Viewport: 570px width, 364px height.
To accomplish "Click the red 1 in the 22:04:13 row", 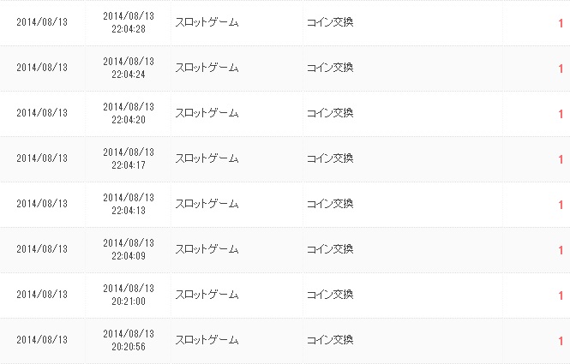I will pyautogui.click(x=561, y=205).
